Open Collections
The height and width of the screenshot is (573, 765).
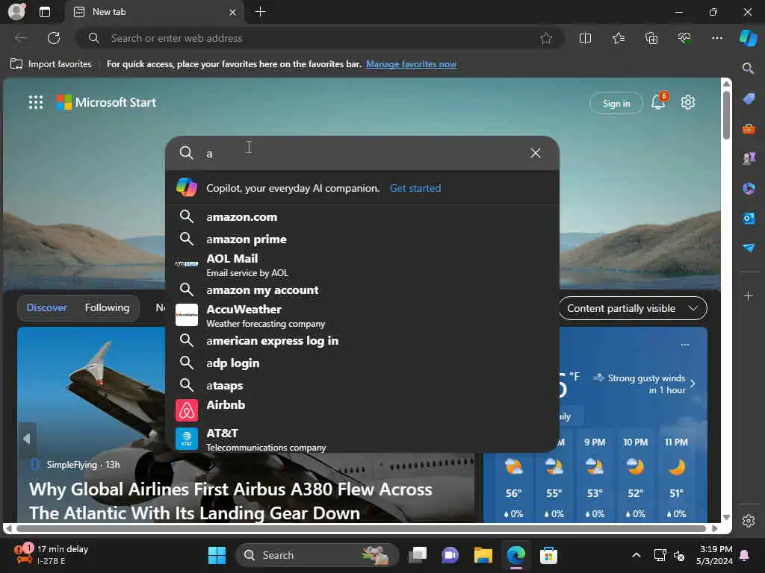[x=651, y=38]
